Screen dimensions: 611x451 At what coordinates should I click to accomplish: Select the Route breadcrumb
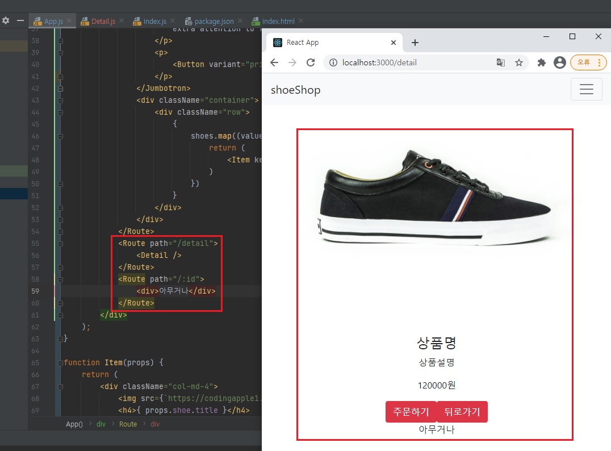(x=128, y=424)
